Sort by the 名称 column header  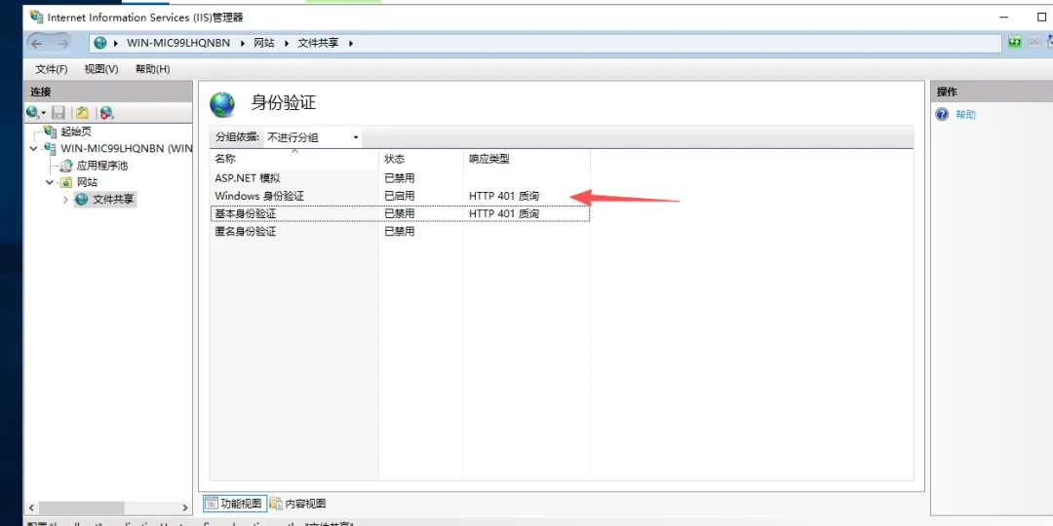[294, 159]
